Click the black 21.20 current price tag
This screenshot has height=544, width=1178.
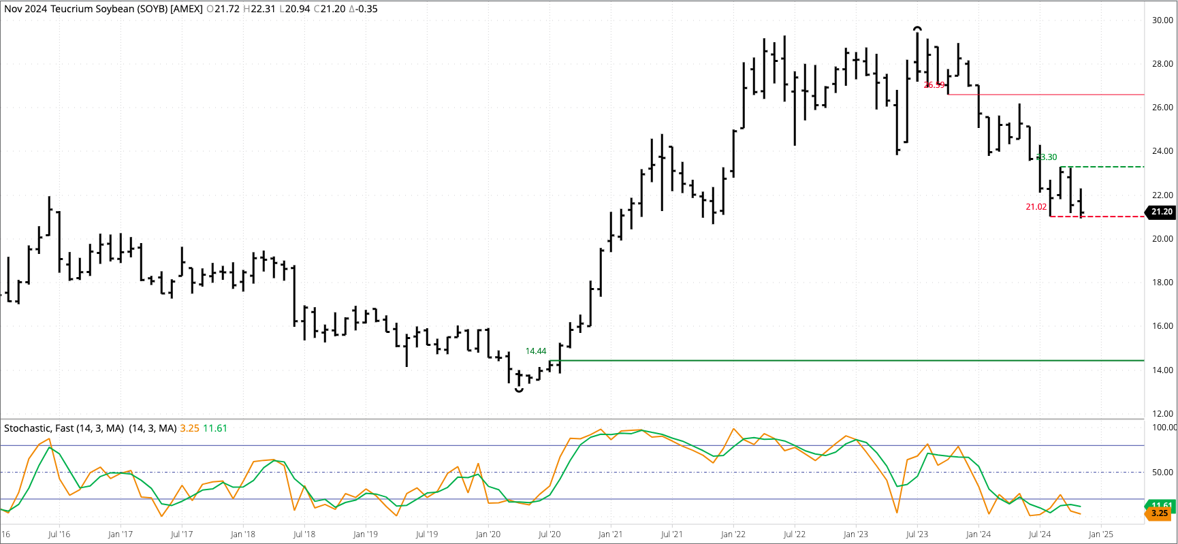(x=1161, y=212)
